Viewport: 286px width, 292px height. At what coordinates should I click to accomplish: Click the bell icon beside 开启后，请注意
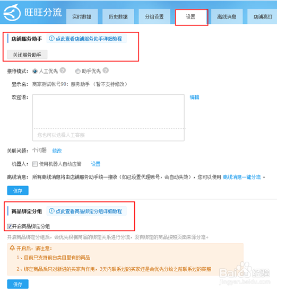coord(12,248)
